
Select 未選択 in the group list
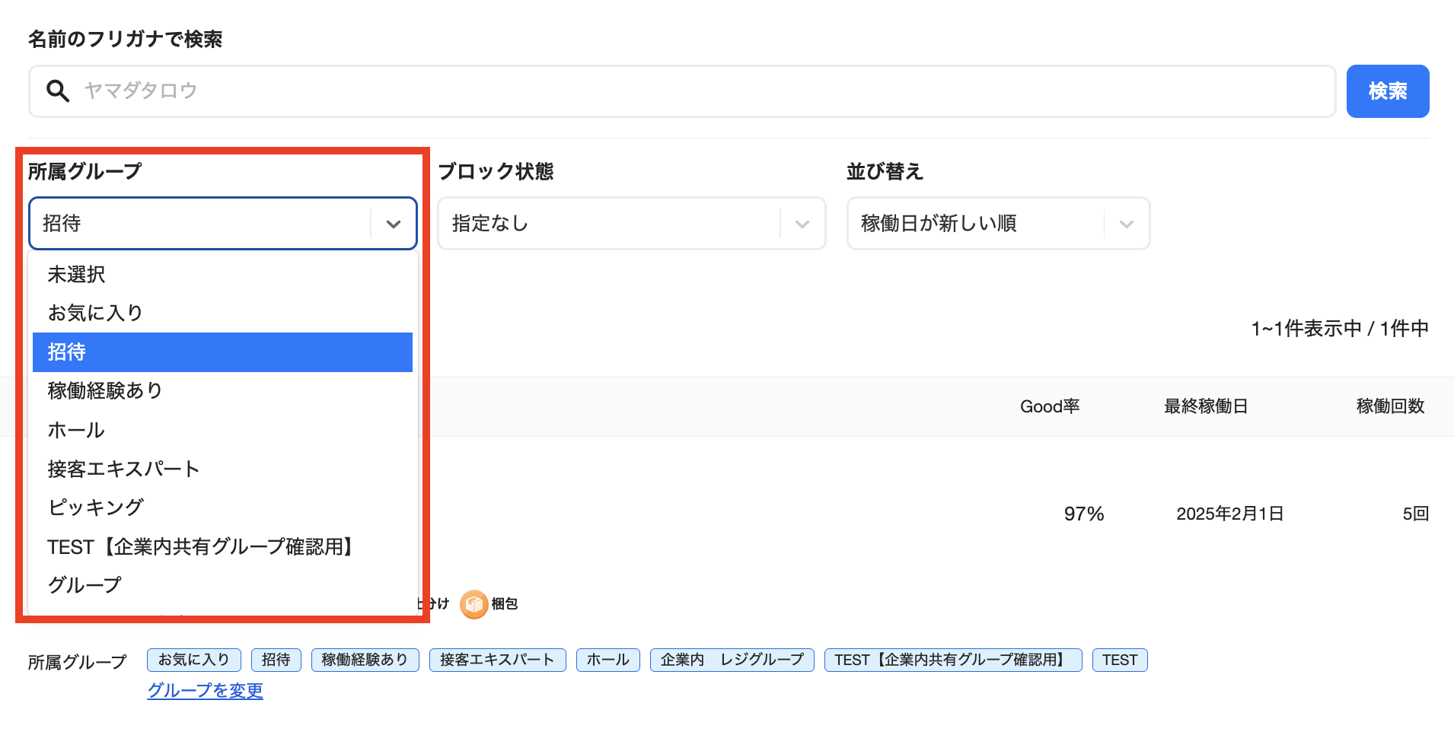point(222,274)
